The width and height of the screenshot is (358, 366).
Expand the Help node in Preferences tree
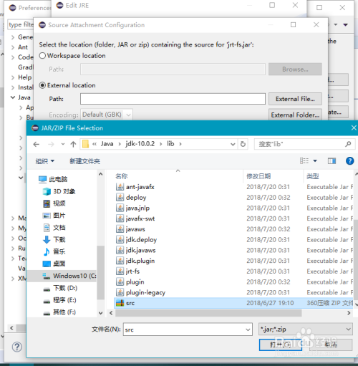tap(13, 77)
